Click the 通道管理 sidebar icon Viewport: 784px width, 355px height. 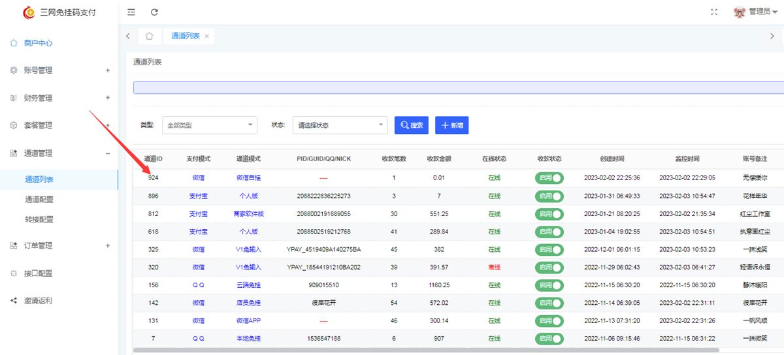(x=14, y=153)
